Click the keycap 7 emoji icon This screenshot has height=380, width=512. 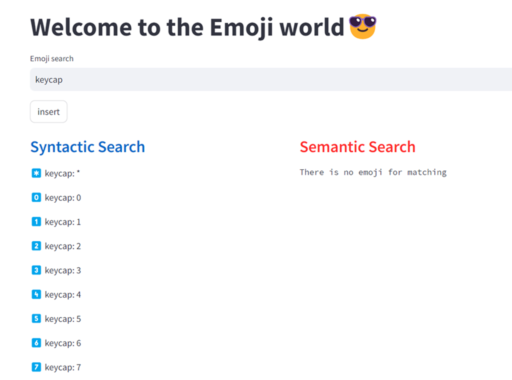tap(36, 367)
